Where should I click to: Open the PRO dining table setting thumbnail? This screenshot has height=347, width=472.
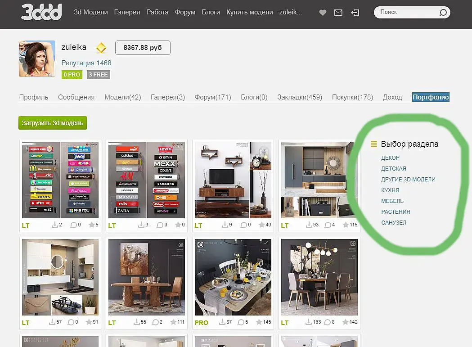coord(233,277)
